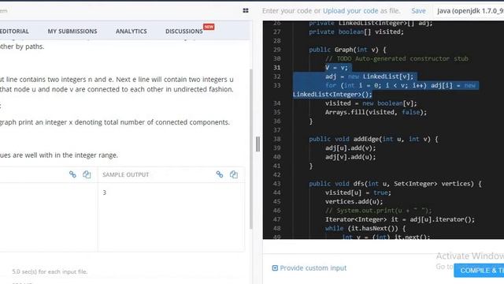This screenshot has width=504, height=284.
Task: Click the problem panel vertical scrollbar
Action: click(251, 148)
